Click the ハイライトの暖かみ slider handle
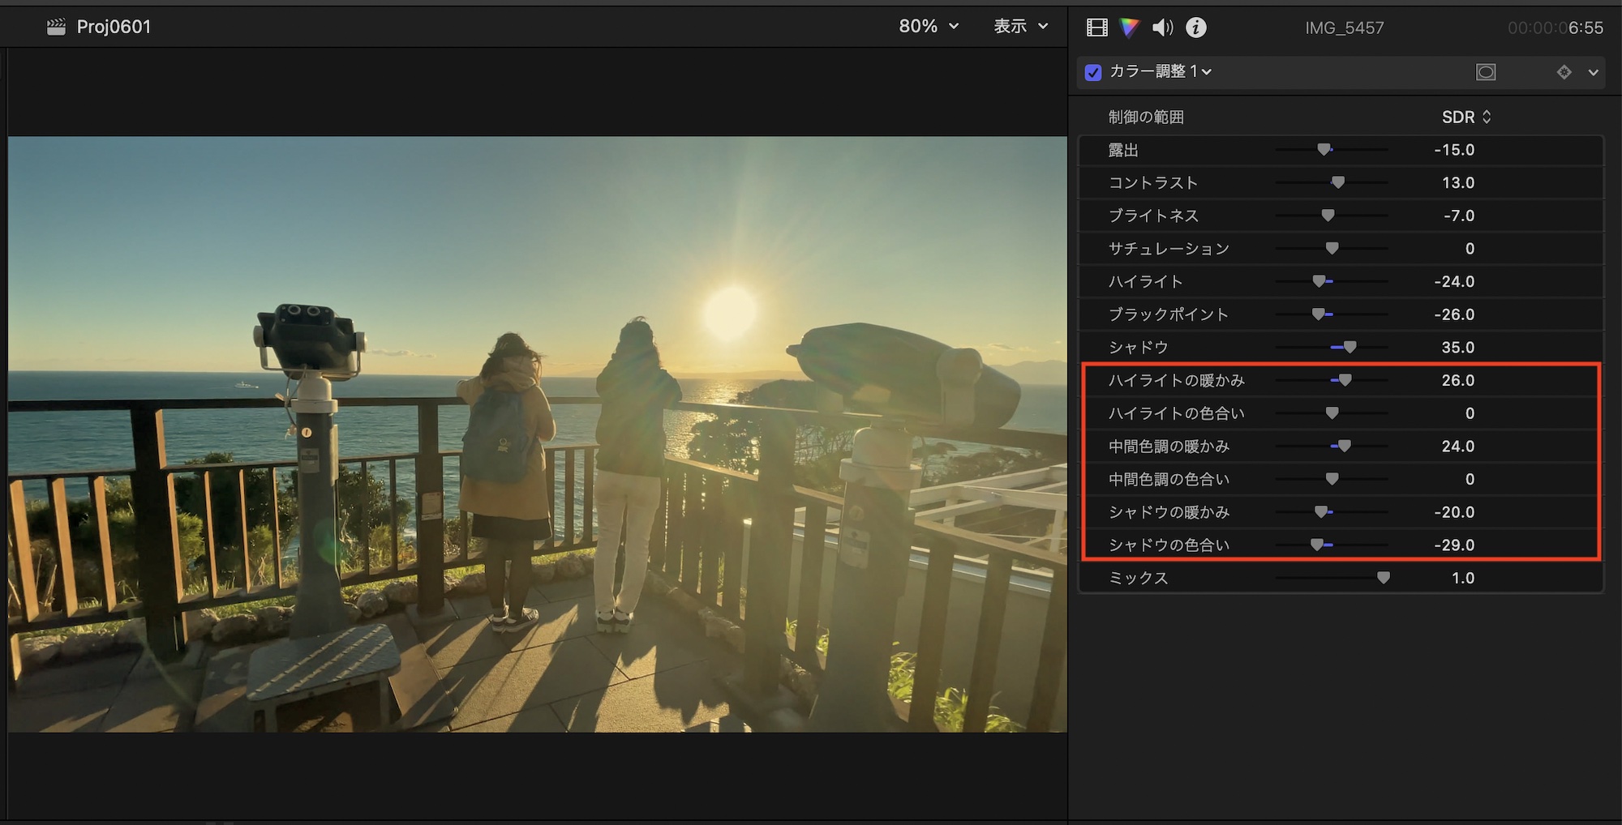1622x825 pixels. (1345, 380)
